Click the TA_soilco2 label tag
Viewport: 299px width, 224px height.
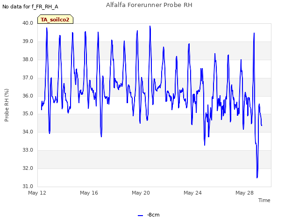[55, 19]
